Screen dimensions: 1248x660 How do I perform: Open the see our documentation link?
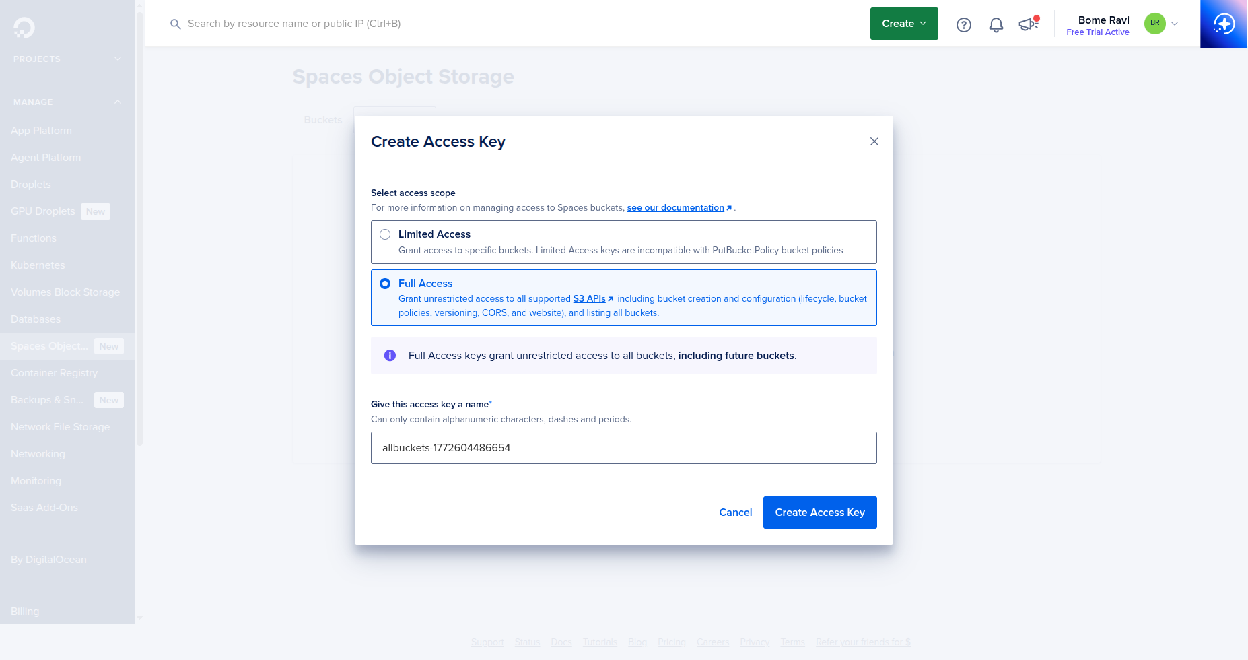coord(674,207)
